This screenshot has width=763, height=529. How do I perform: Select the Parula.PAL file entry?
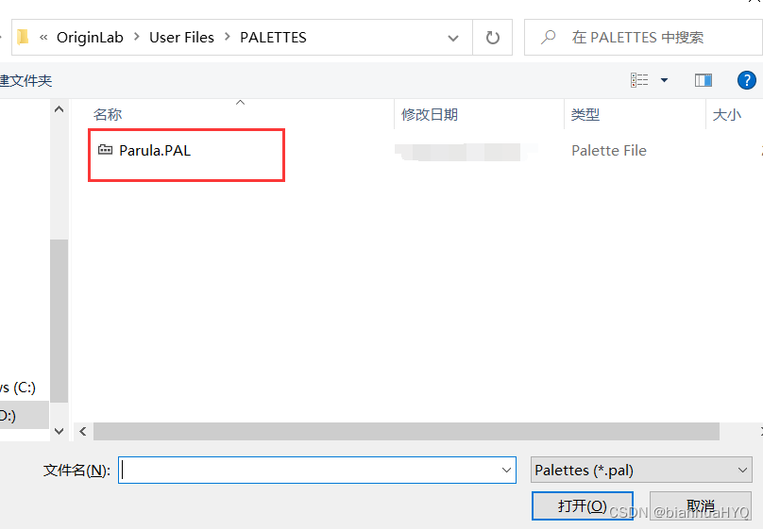pos(155,150)
